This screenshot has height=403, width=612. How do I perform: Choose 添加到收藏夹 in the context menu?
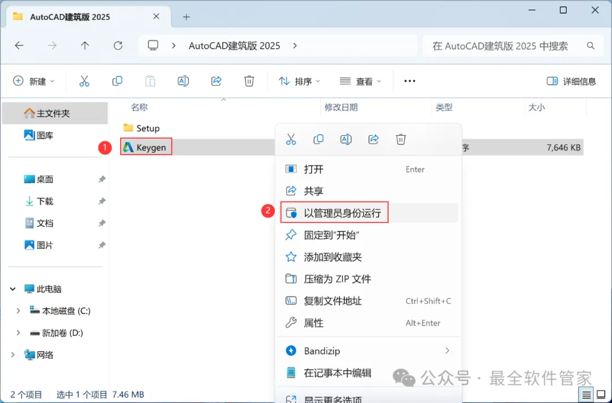click(x=369, y=257)
